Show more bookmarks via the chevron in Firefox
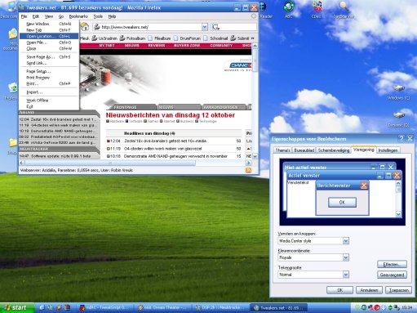Viewport: 417px width, 313px height. pyautogui.click(x=253, y=38)
